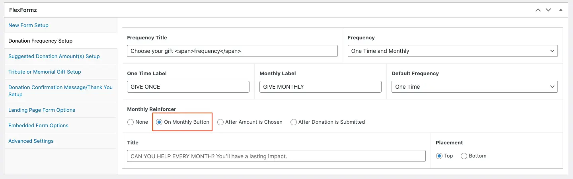
Task: Set Placement to Bottom
Action: 464,156
